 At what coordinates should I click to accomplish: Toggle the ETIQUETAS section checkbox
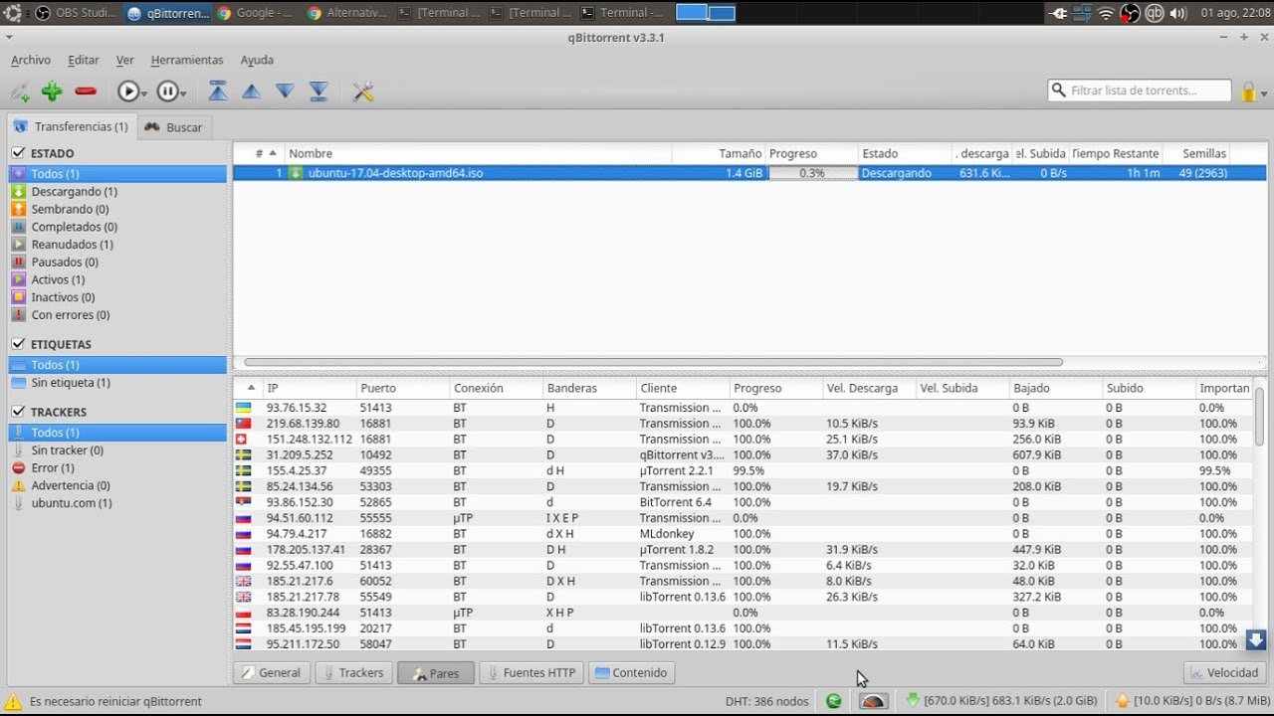click(x=18, y=344)
